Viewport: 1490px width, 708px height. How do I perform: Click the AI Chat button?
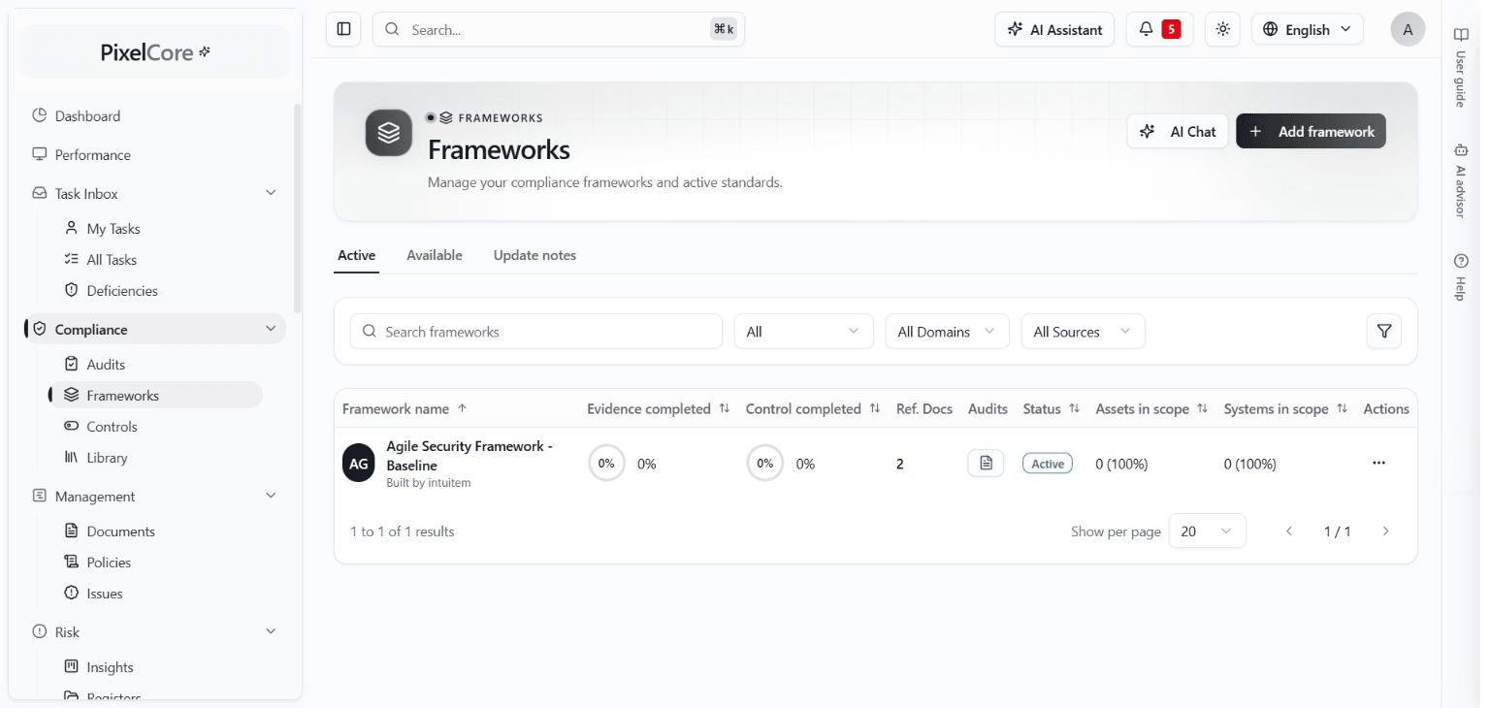tap(1178, 131)
